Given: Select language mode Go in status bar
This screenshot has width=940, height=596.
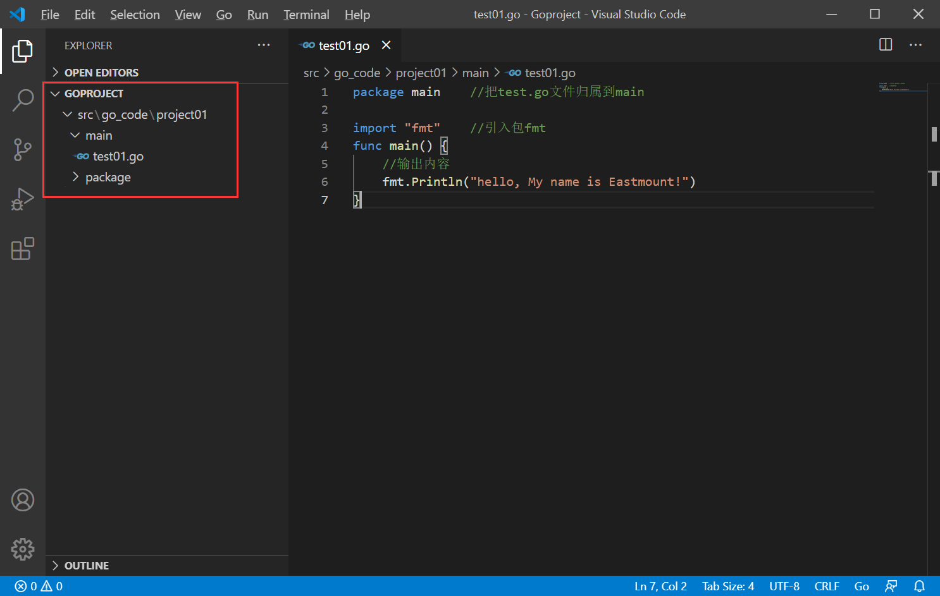Looking at the screenshot, I should (862, 586).
